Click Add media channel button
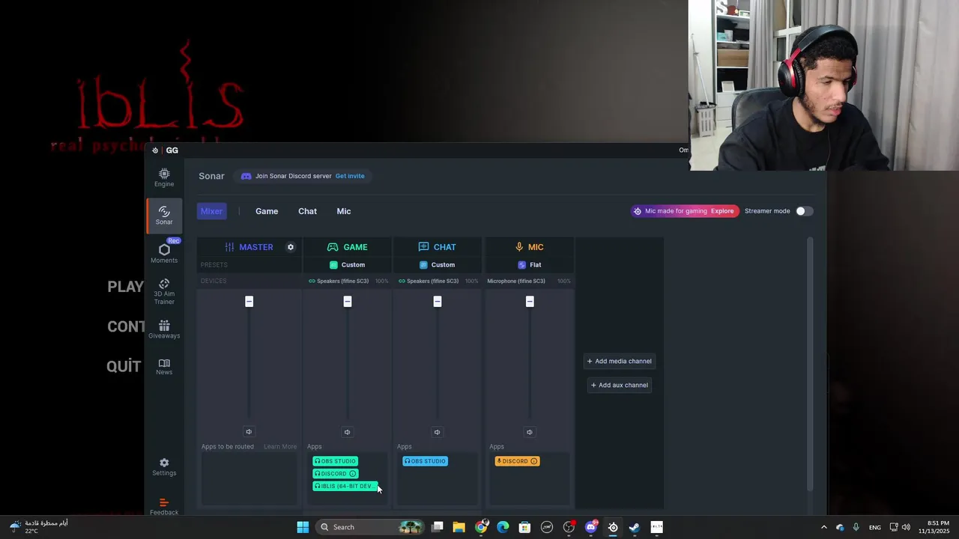Viewport: 959px width, 539px height. (x=620, y=362)
